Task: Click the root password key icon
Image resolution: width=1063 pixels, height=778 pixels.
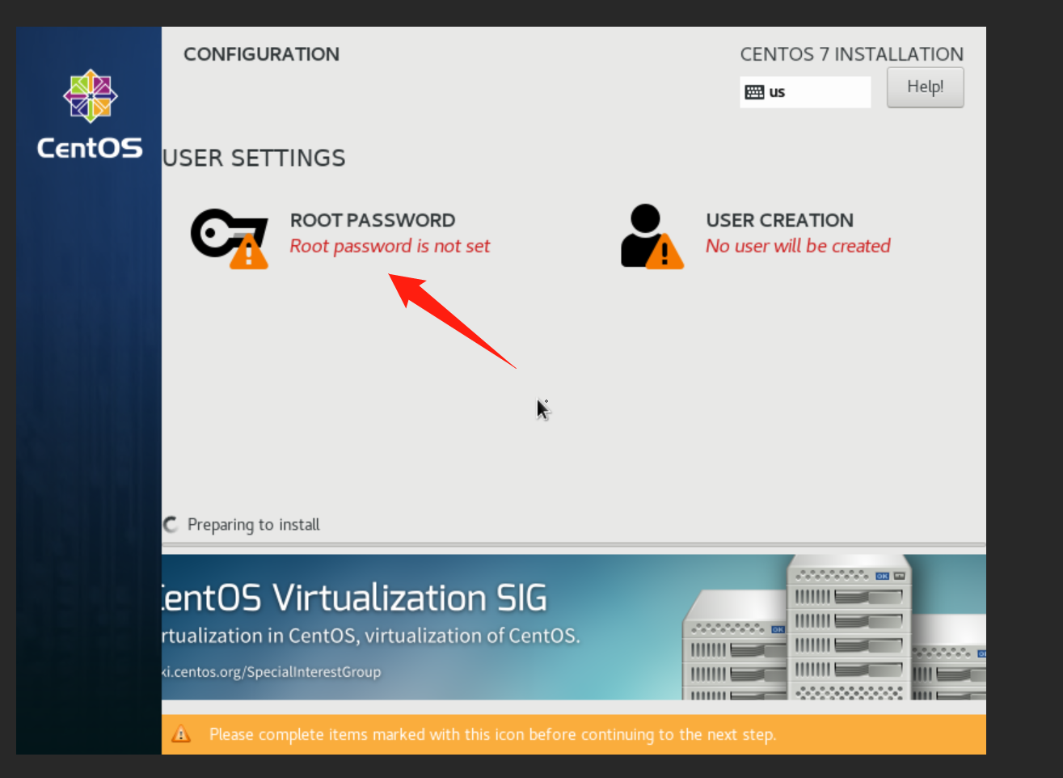Action: tap(230, 238)
